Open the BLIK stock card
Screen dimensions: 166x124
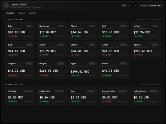coord(20,50)
